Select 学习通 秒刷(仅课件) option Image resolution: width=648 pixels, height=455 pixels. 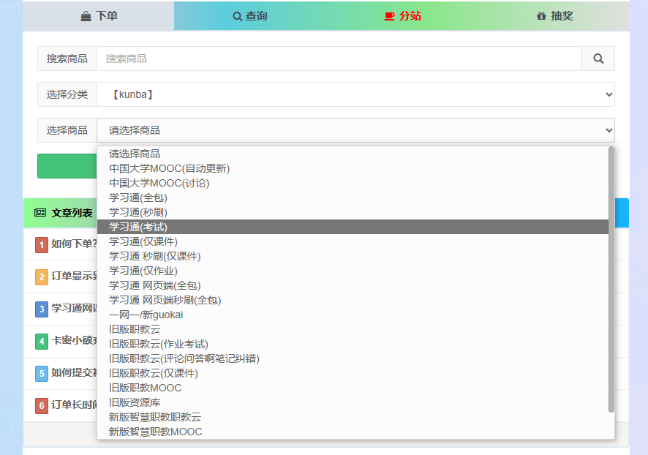tap(353, 256)
